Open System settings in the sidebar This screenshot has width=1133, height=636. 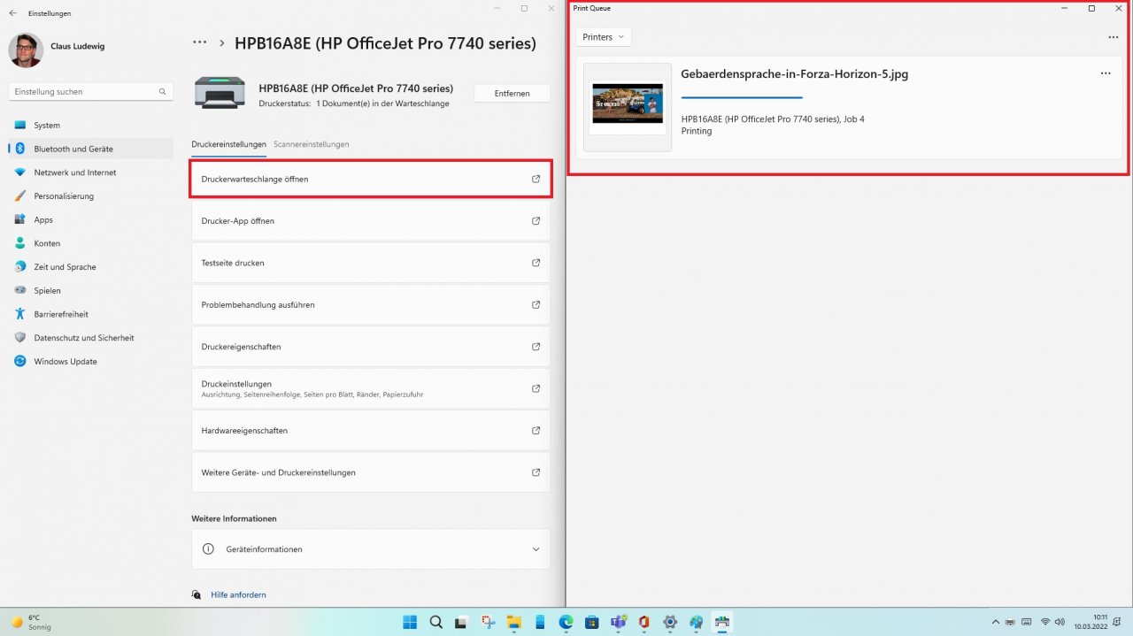click(x=91, y=126)
